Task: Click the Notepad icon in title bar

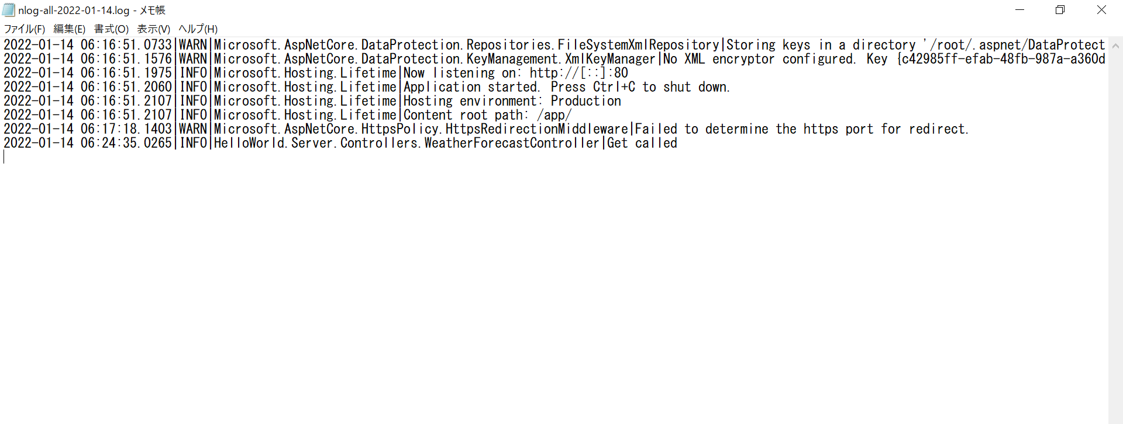Action: tap(9, 10)
